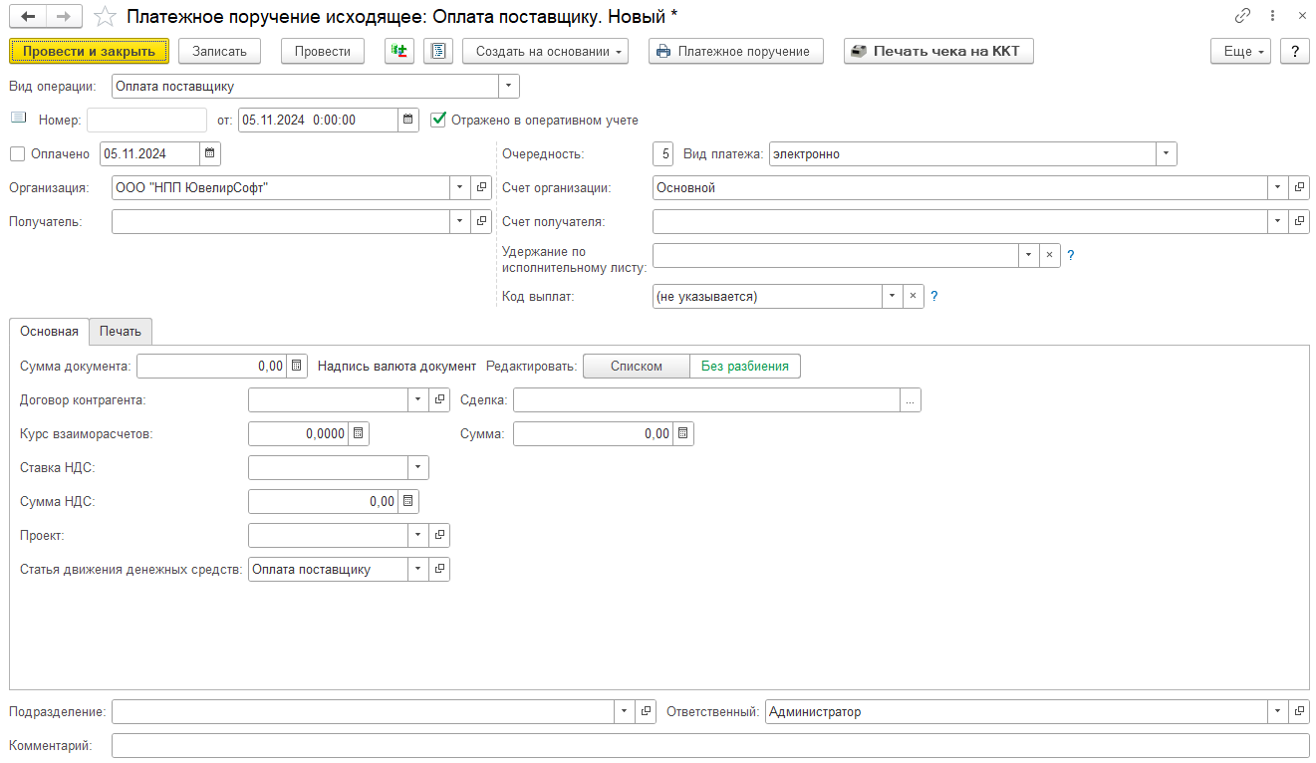Click Печать чека на ККТ button
The height and width of the screenshot is (763, 1316).
[938, 51]
